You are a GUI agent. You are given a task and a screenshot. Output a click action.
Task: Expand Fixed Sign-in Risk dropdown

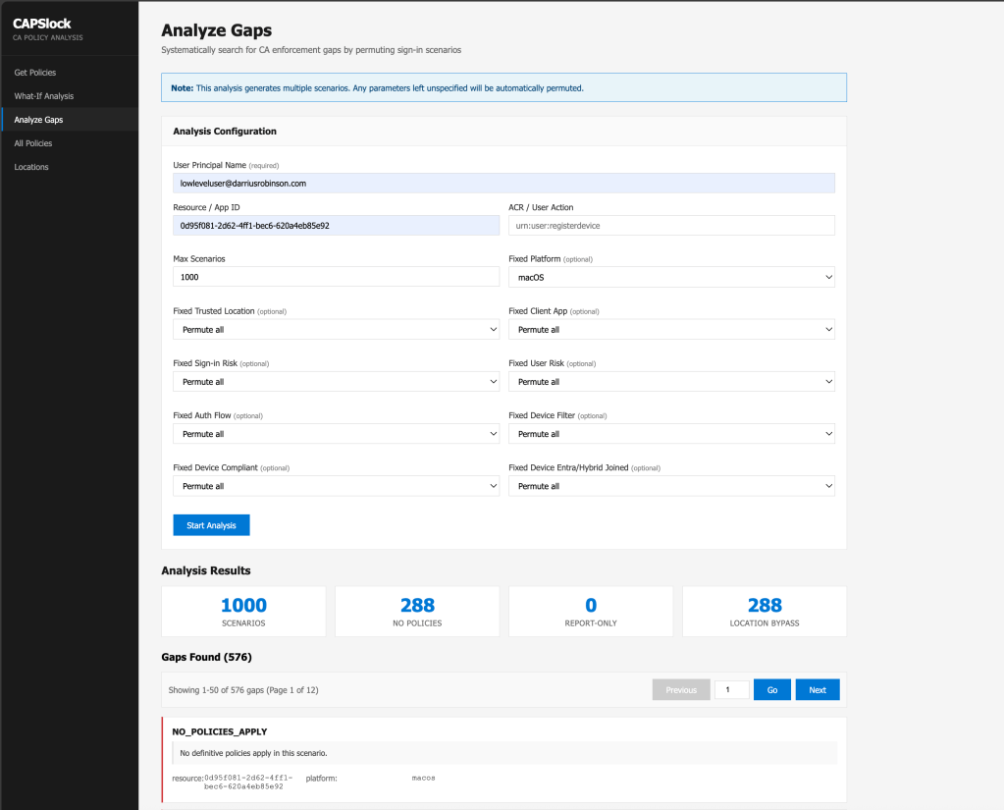[x=336, y=382]
